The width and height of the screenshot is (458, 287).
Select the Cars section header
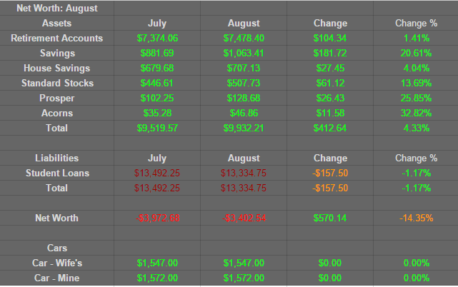click(x=56, y=248)
